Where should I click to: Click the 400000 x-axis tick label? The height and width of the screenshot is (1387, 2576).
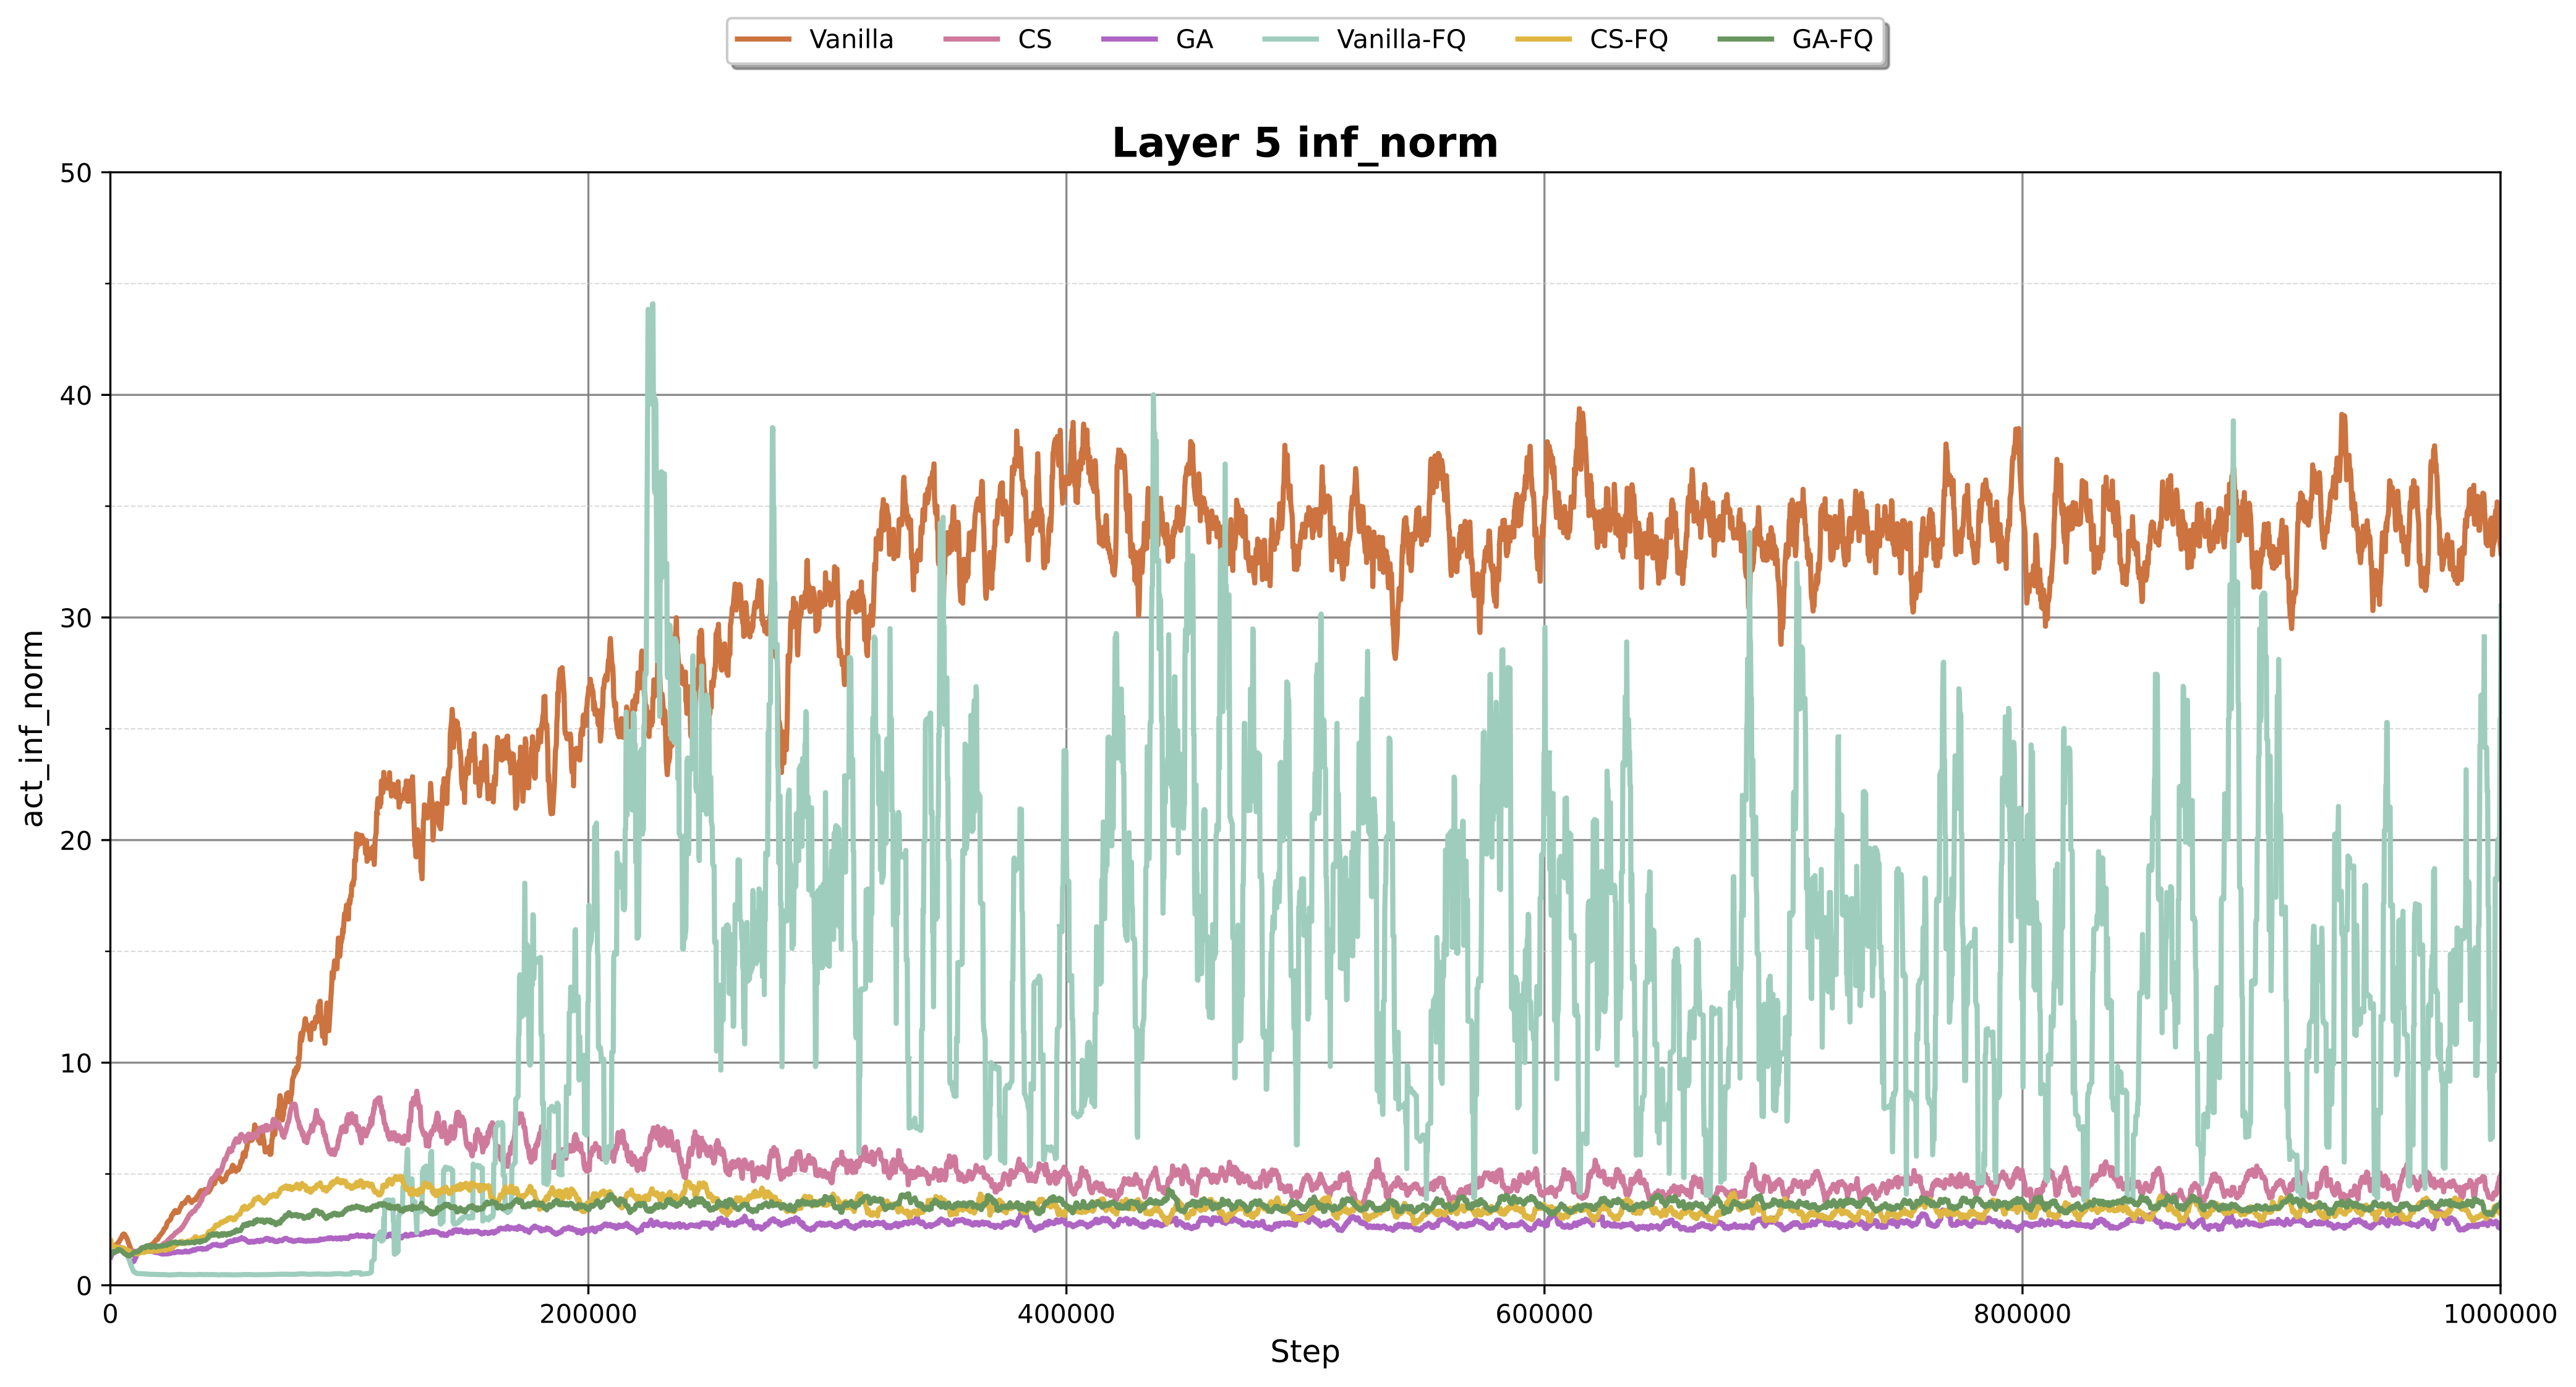click(1066, 1314)
